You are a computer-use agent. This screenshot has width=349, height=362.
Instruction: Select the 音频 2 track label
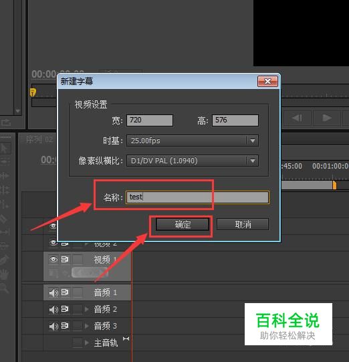[x=105, y=309]
